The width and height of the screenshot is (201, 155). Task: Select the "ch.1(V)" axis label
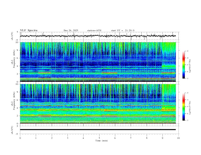[12, 36]
